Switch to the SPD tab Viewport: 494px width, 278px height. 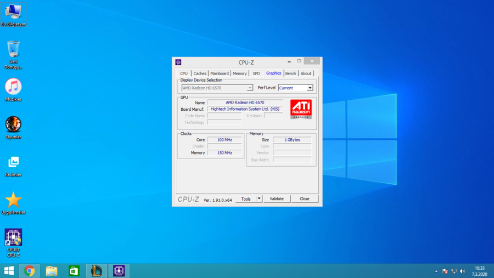point(256,73)
